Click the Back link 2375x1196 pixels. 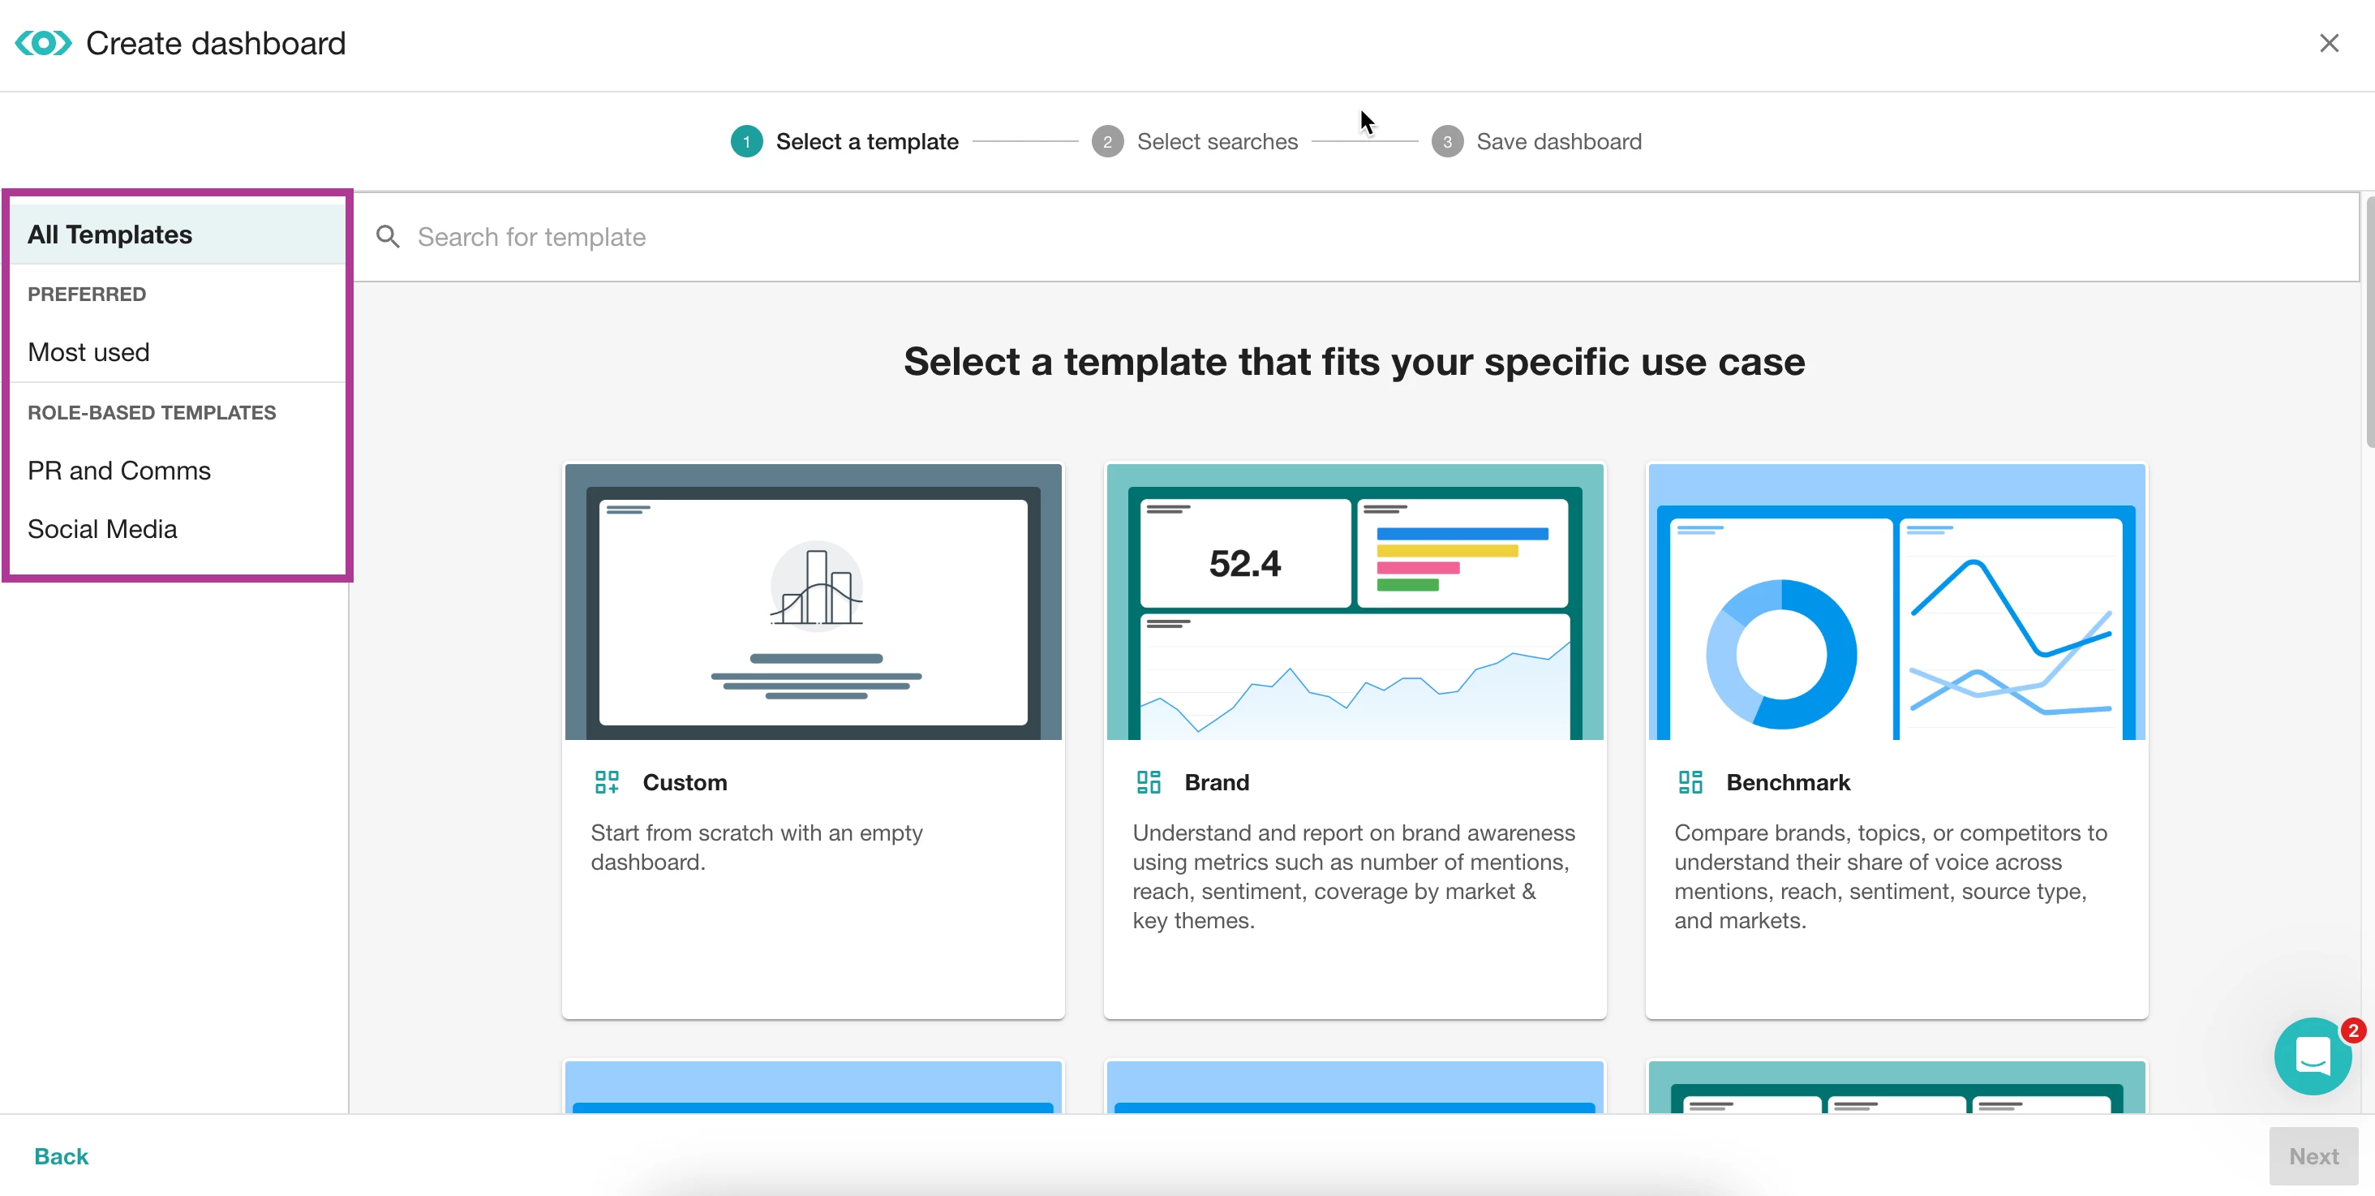click(61, 1156)
